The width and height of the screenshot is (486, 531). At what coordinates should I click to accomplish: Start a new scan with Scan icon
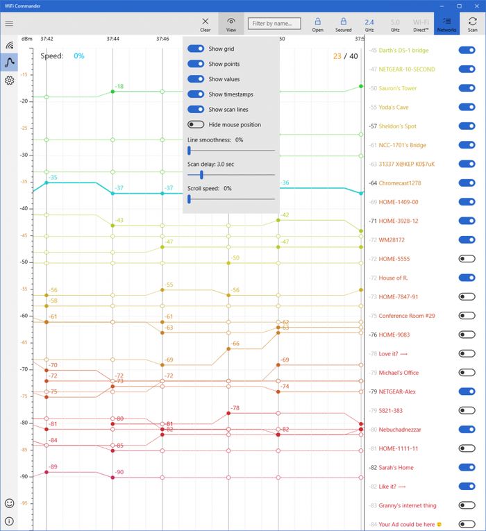pyautogui.click(x=473, y=24)
